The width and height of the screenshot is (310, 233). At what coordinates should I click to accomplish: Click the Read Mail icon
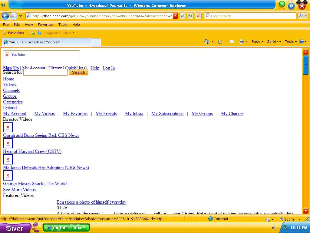click(x=232, y=42)
